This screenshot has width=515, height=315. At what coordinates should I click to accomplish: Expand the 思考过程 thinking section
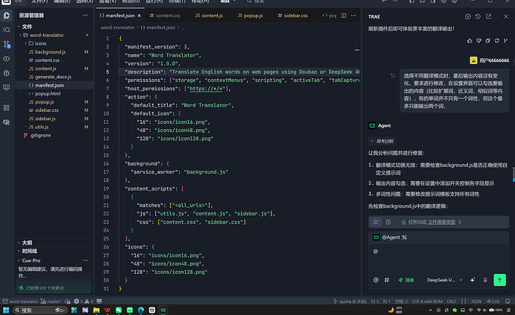pos(381,141)
